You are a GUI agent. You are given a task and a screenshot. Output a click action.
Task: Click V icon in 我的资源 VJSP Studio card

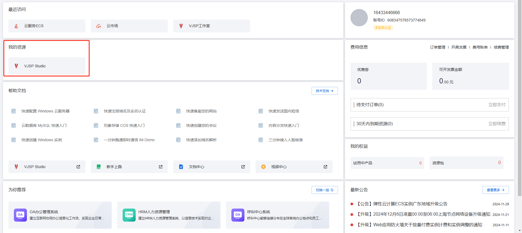coord(16,66)
